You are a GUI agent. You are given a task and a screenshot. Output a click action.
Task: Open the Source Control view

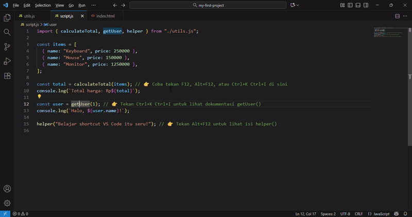click(7, 47)
